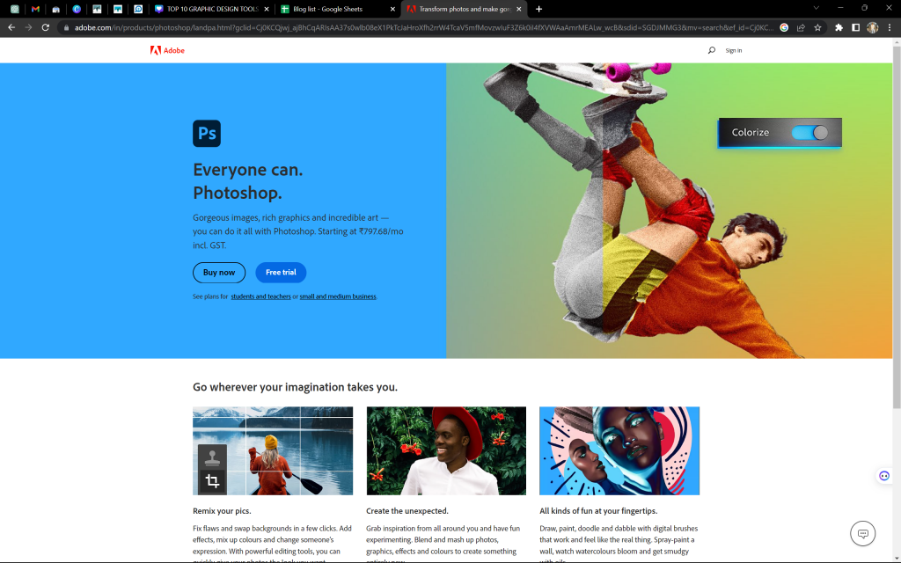Select the Transform photos Adobe tab

(463, 9)
